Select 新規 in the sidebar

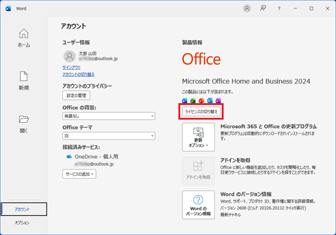24,81
